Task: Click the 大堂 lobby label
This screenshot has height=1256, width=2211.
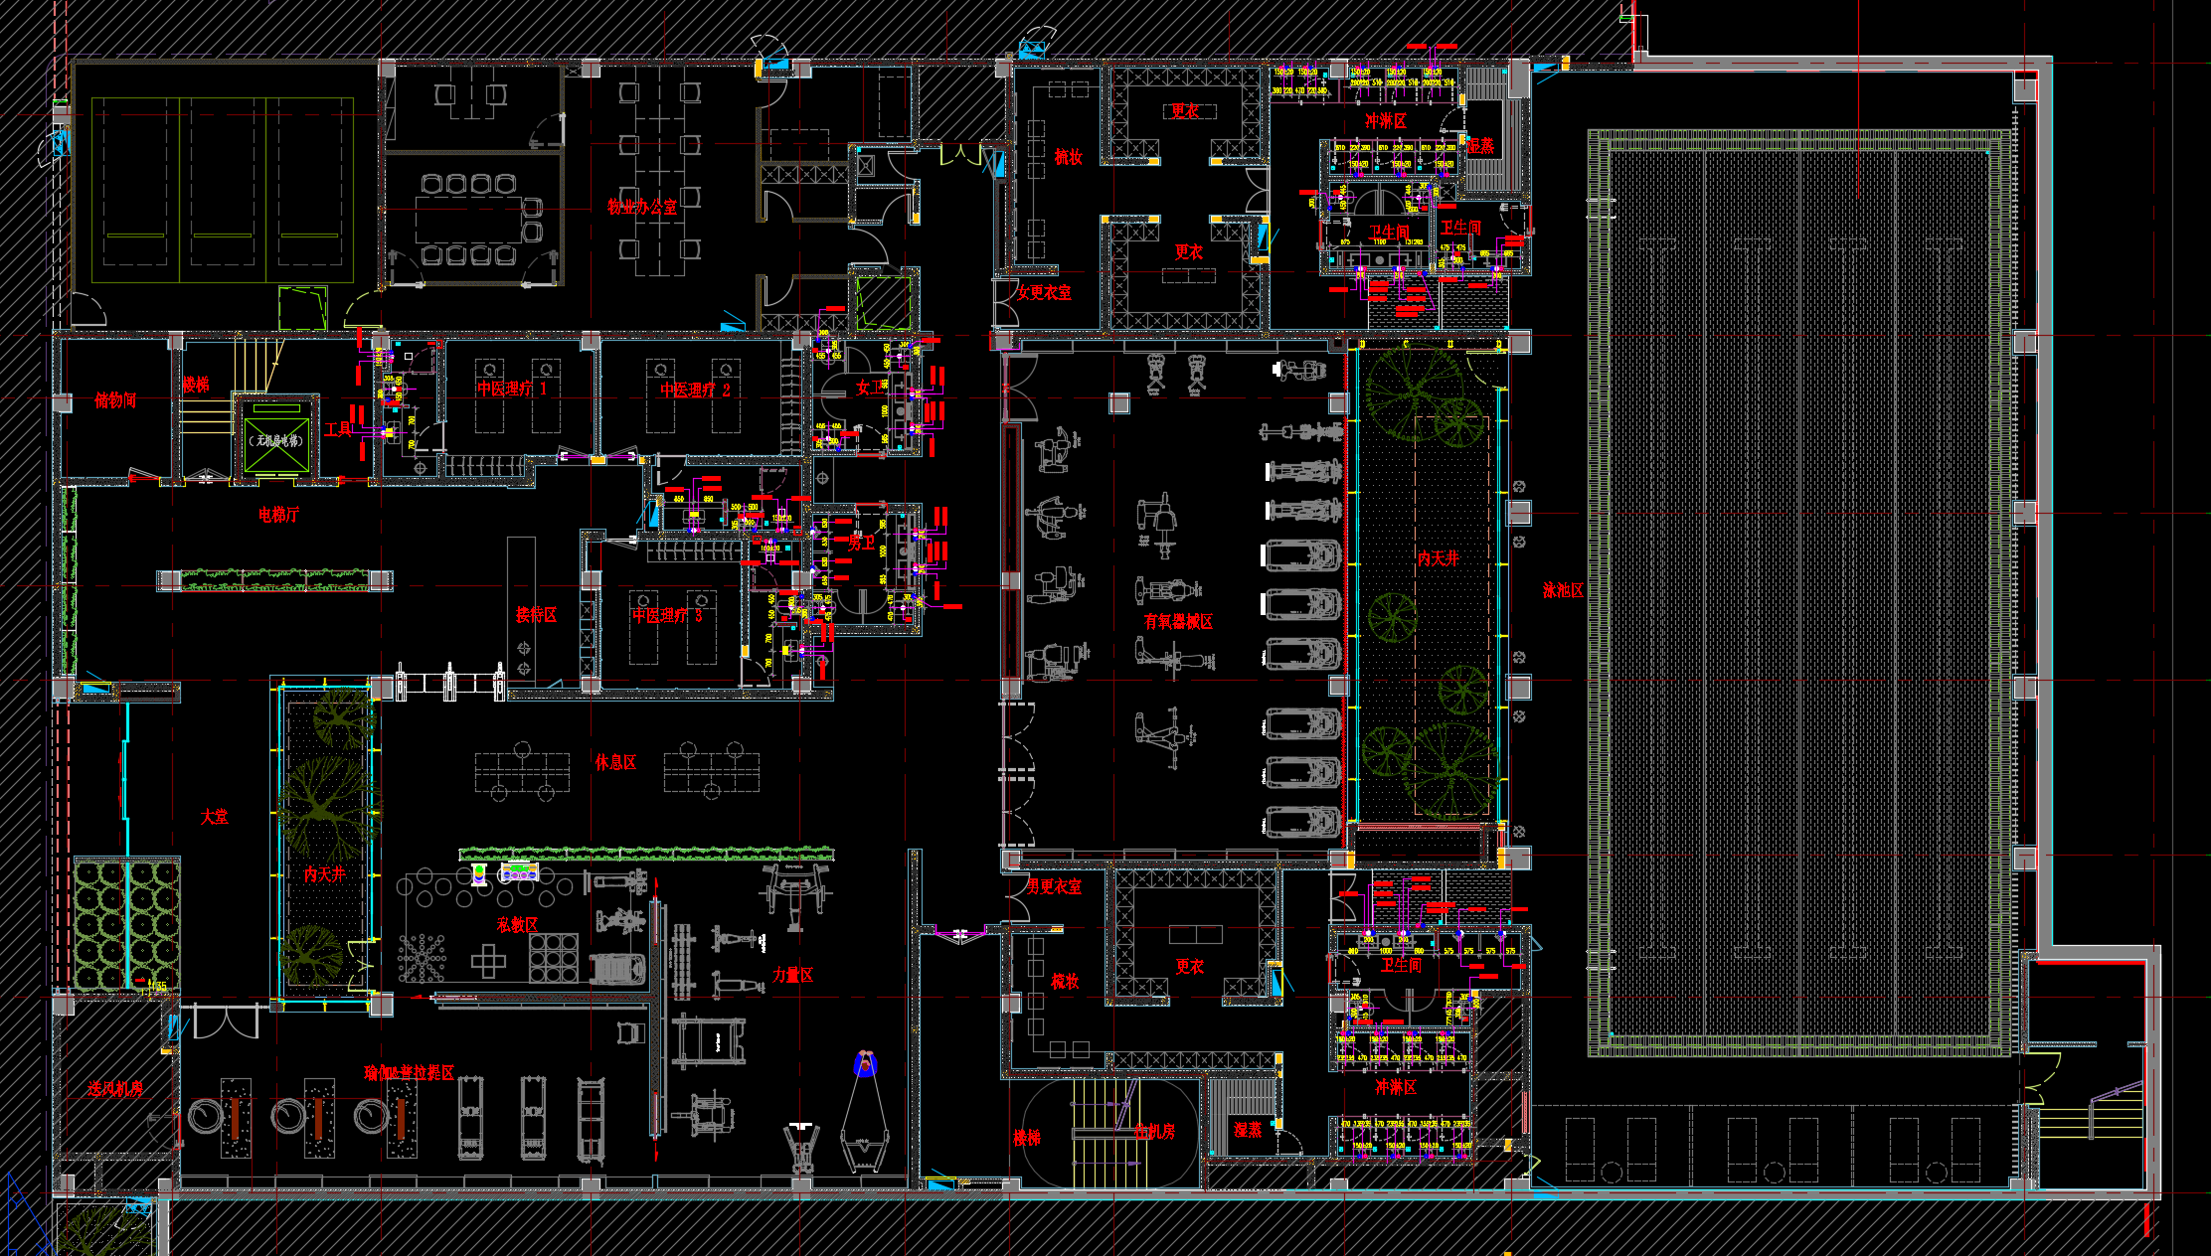Action: pyautogui.click(x=214, y=817)
